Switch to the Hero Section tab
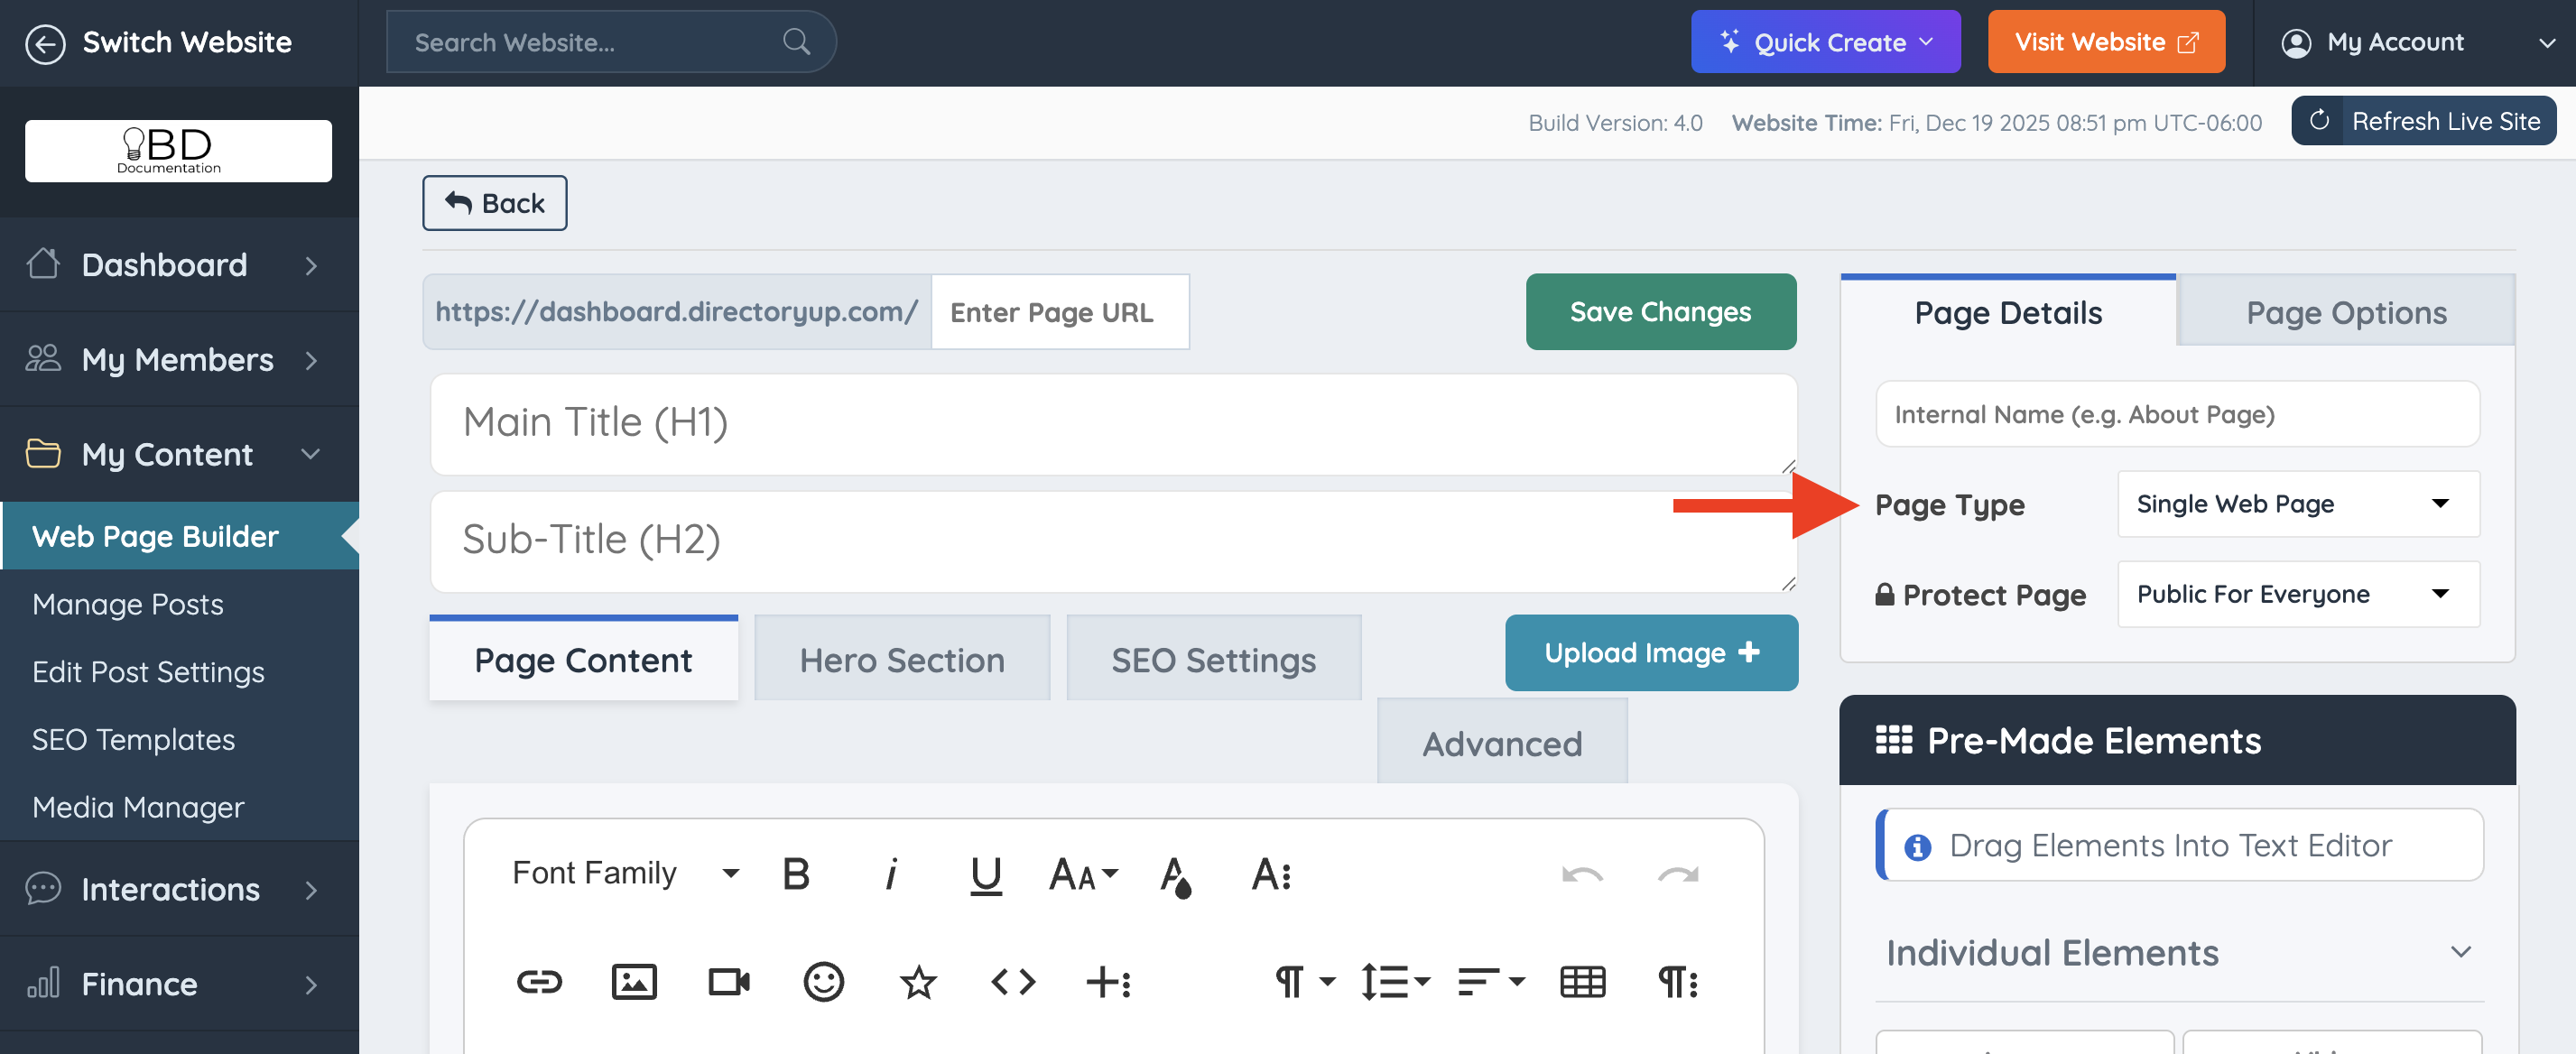The height and width of the screenshot is (1054, 2576). (x=901, y=660)
